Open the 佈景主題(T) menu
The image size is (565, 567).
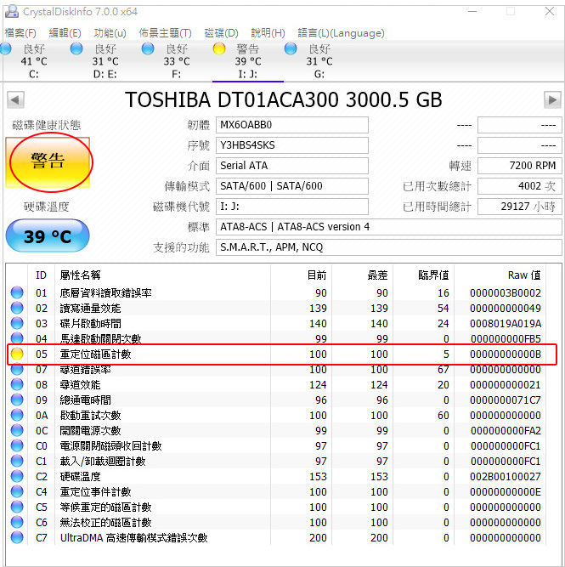click(165, 33)
